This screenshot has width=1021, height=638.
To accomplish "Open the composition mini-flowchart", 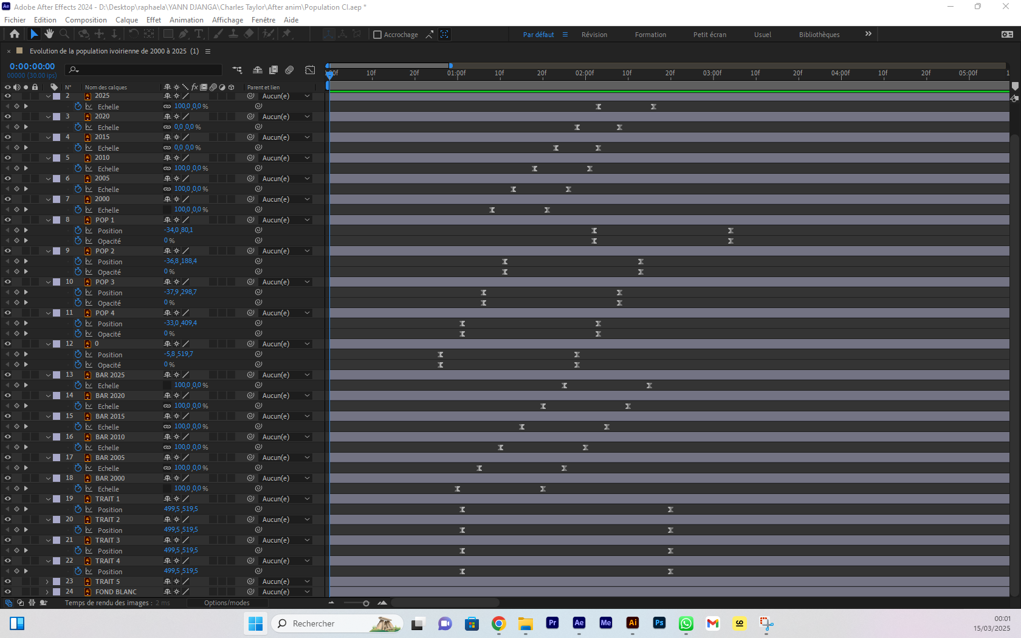I will pos(237,70).
